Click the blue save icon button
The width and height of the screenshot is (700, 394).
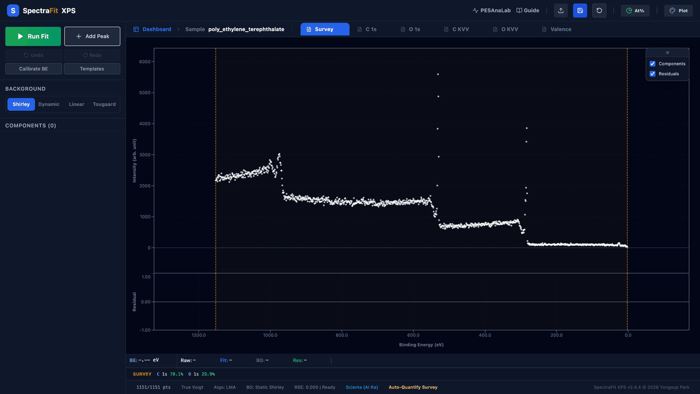tap(580, 10)
